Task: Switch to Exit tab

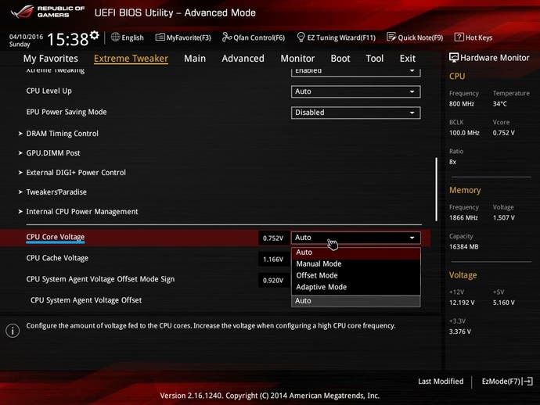Action: [408, 59]
